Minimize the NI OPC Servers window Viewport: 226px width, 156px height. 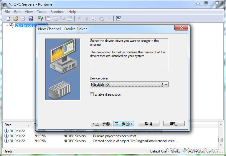pos(198,3)
